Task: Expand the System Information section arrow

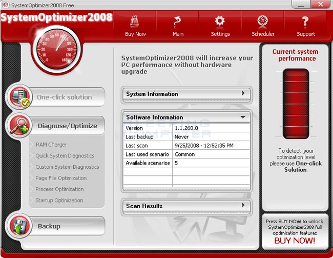Action: [x=243, y=93]
